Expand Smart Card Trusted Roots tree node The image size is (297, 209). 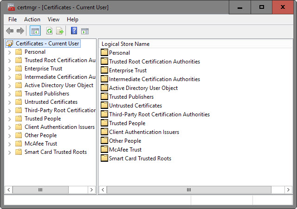pyautogui.click(x=9, y=152)
